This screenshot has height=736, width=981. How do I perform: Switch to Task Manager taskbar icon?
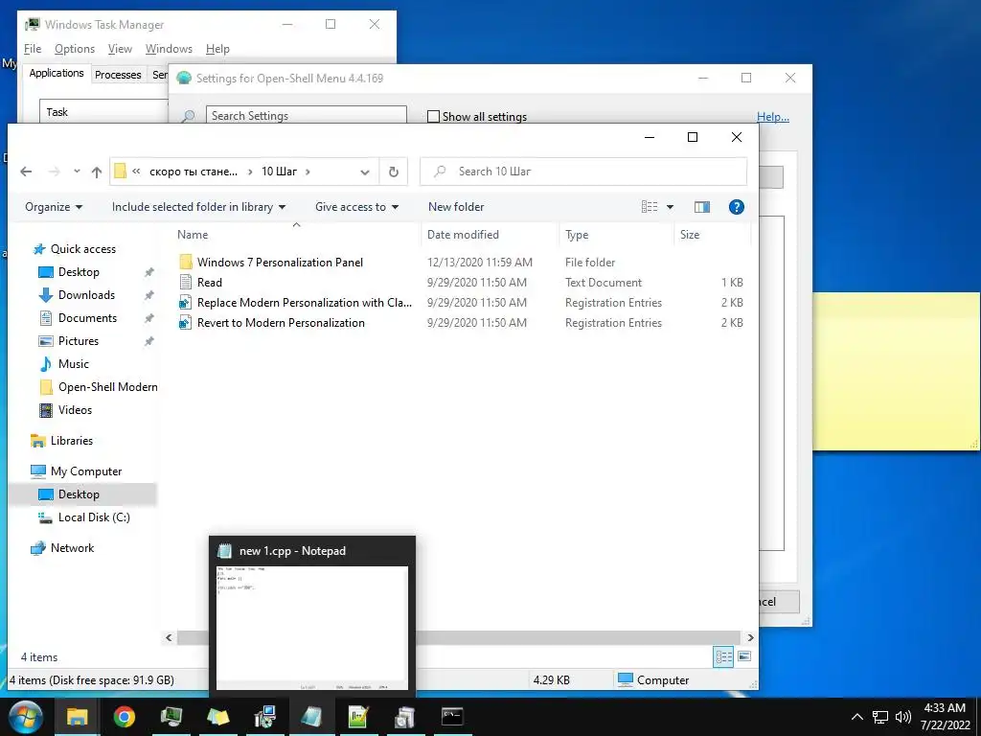tap(171, 717)
